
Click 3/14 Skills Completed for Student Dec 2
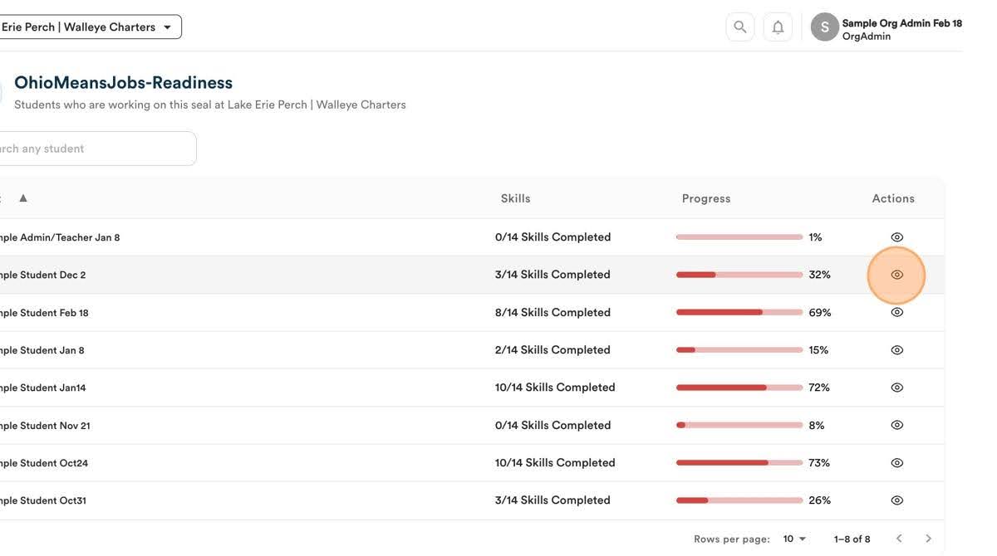(x=553, y=275)
